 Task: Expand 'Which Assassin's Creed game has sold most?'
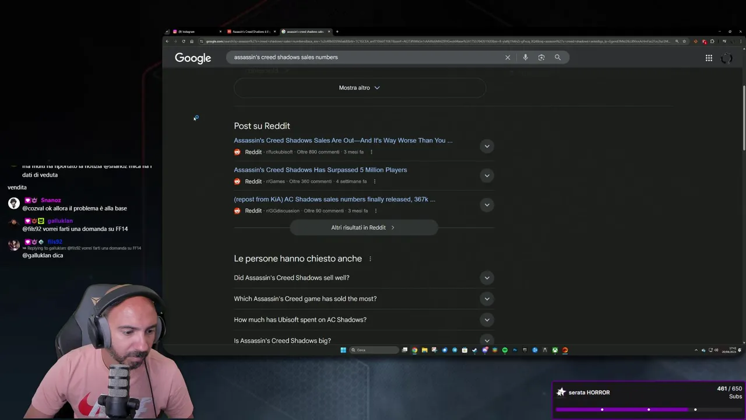[x=487, y=299]
